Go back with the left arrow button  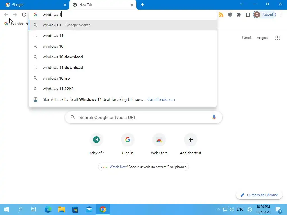click(x=6, y=15)
